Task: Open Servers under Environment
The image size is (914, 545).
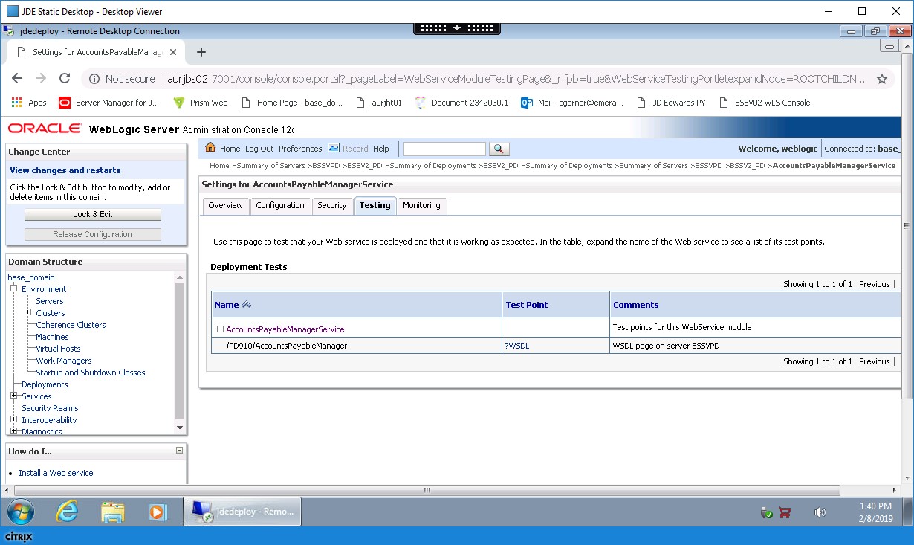Action: point(50,301)
